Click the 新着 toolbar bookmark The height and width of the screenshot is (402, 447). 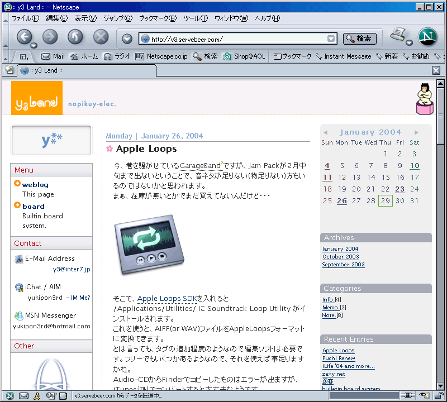tap(387, 56)
